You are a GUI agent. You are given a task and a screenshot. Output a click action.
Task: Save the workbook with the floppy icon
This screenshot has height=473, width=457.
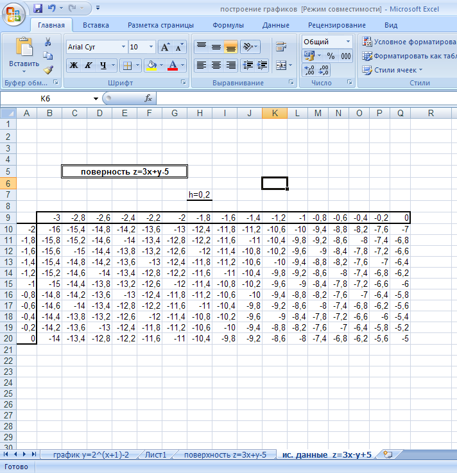coord(38,8)
